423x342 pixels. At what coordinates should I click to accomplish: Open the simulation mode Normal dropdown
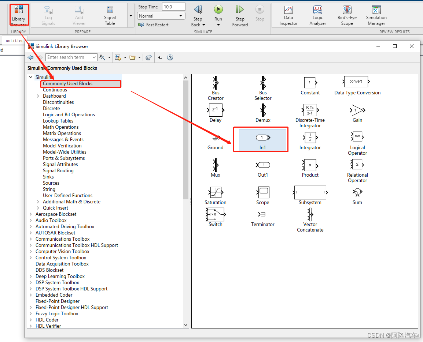point(161,16)
